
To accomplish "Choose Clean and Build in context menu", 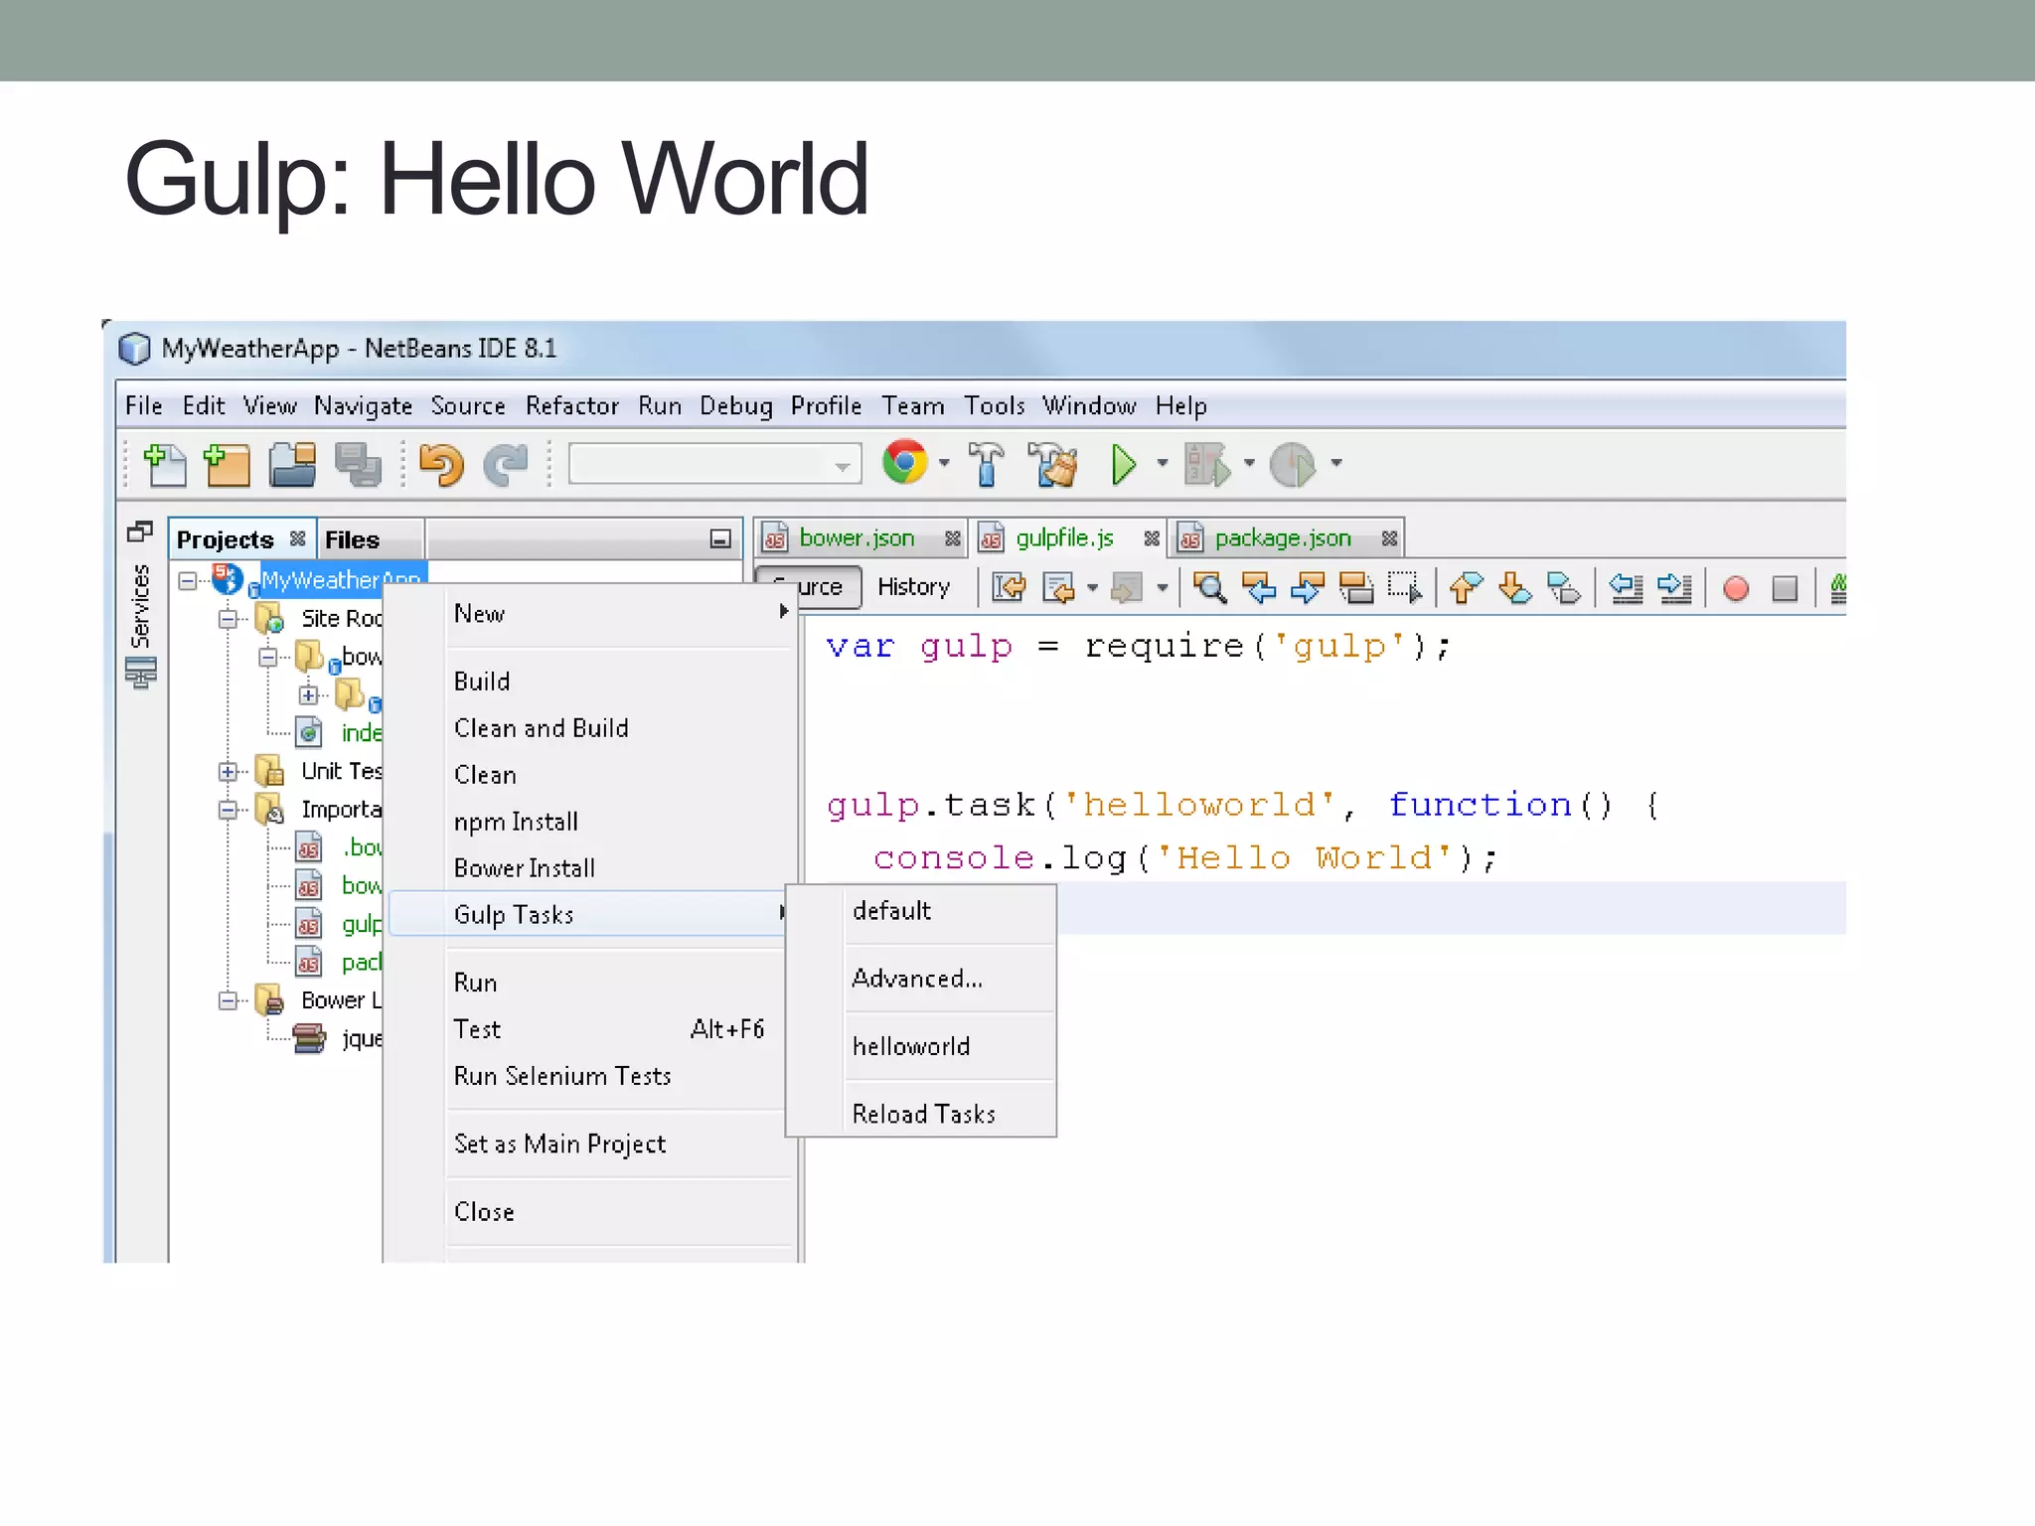I will [x=541, y=728].
